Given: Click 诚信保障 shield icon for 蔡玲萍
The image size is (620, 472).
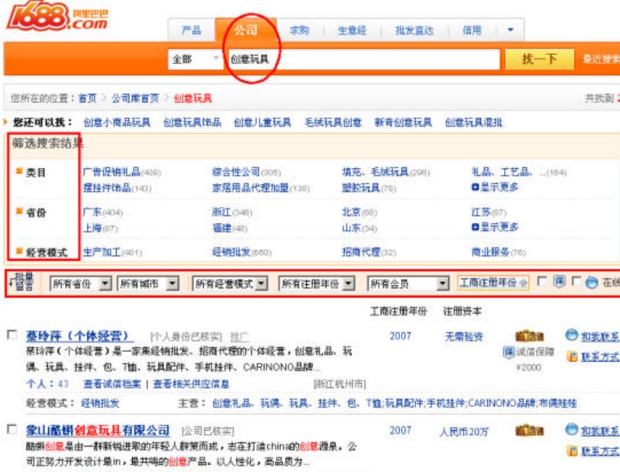Looking at the screenshot, I should [x=508, y=352].
